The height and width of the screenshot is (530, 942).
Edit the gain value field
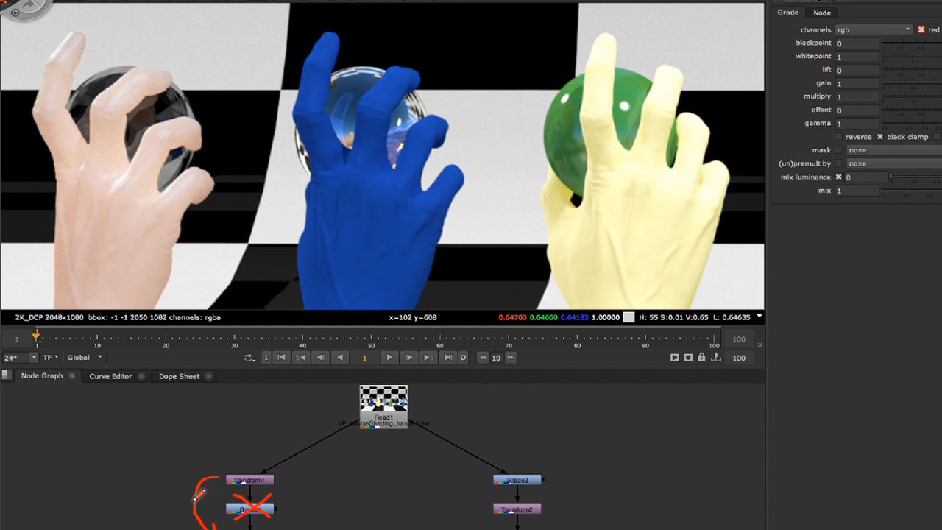click(x=857, y=84)
